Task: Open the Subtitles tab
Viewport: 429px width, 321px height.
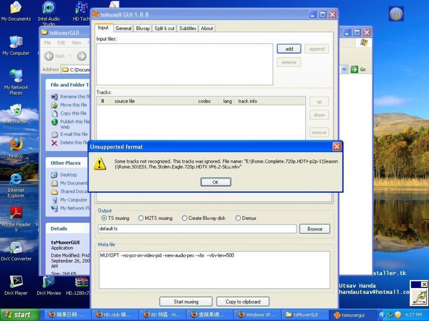Action: (187, 29)
